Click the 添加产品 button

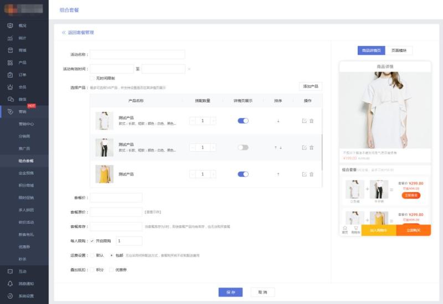coord(310,86)
